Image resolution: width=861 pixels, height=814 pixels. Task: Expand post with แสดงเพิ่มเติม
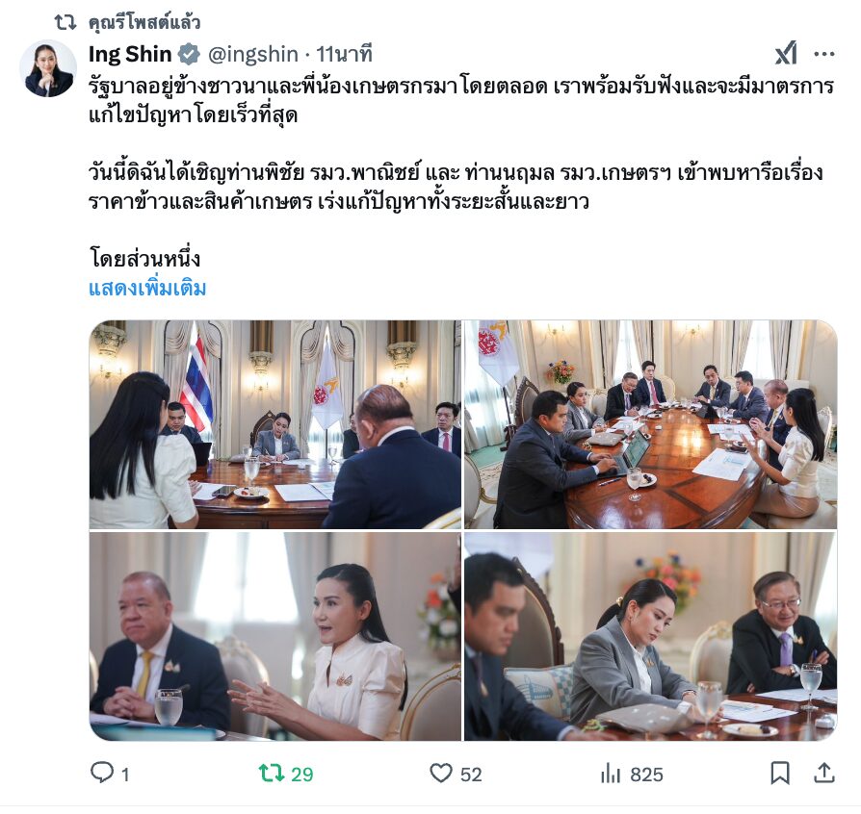point(147,288)
